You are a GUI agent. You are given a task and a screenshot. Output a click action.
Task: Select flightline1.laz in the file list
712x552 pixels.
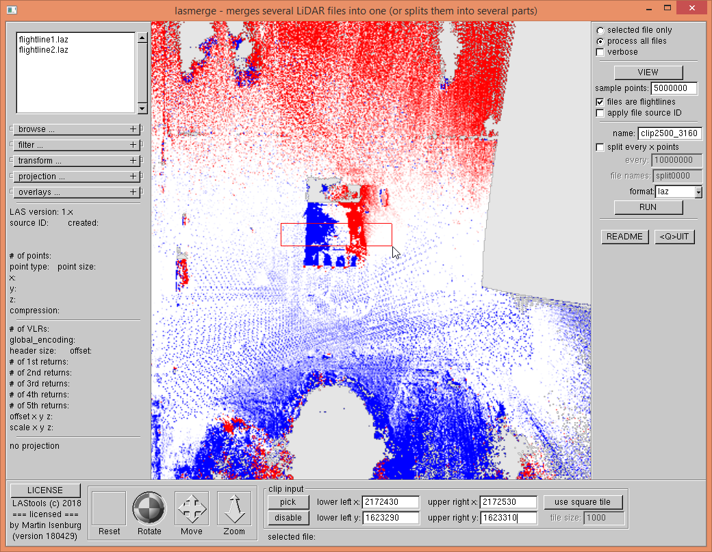[x=43, y=40]
